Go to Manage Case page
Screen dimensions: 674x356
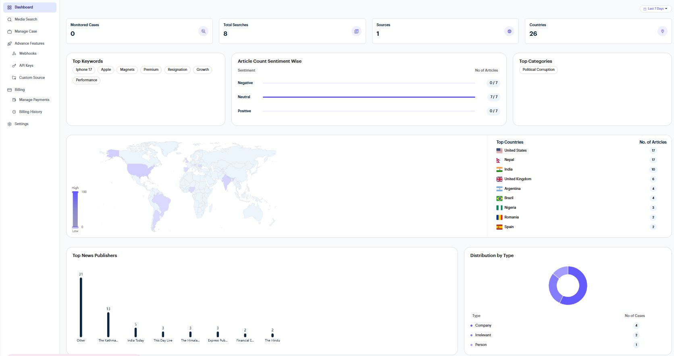click(25, 31)
